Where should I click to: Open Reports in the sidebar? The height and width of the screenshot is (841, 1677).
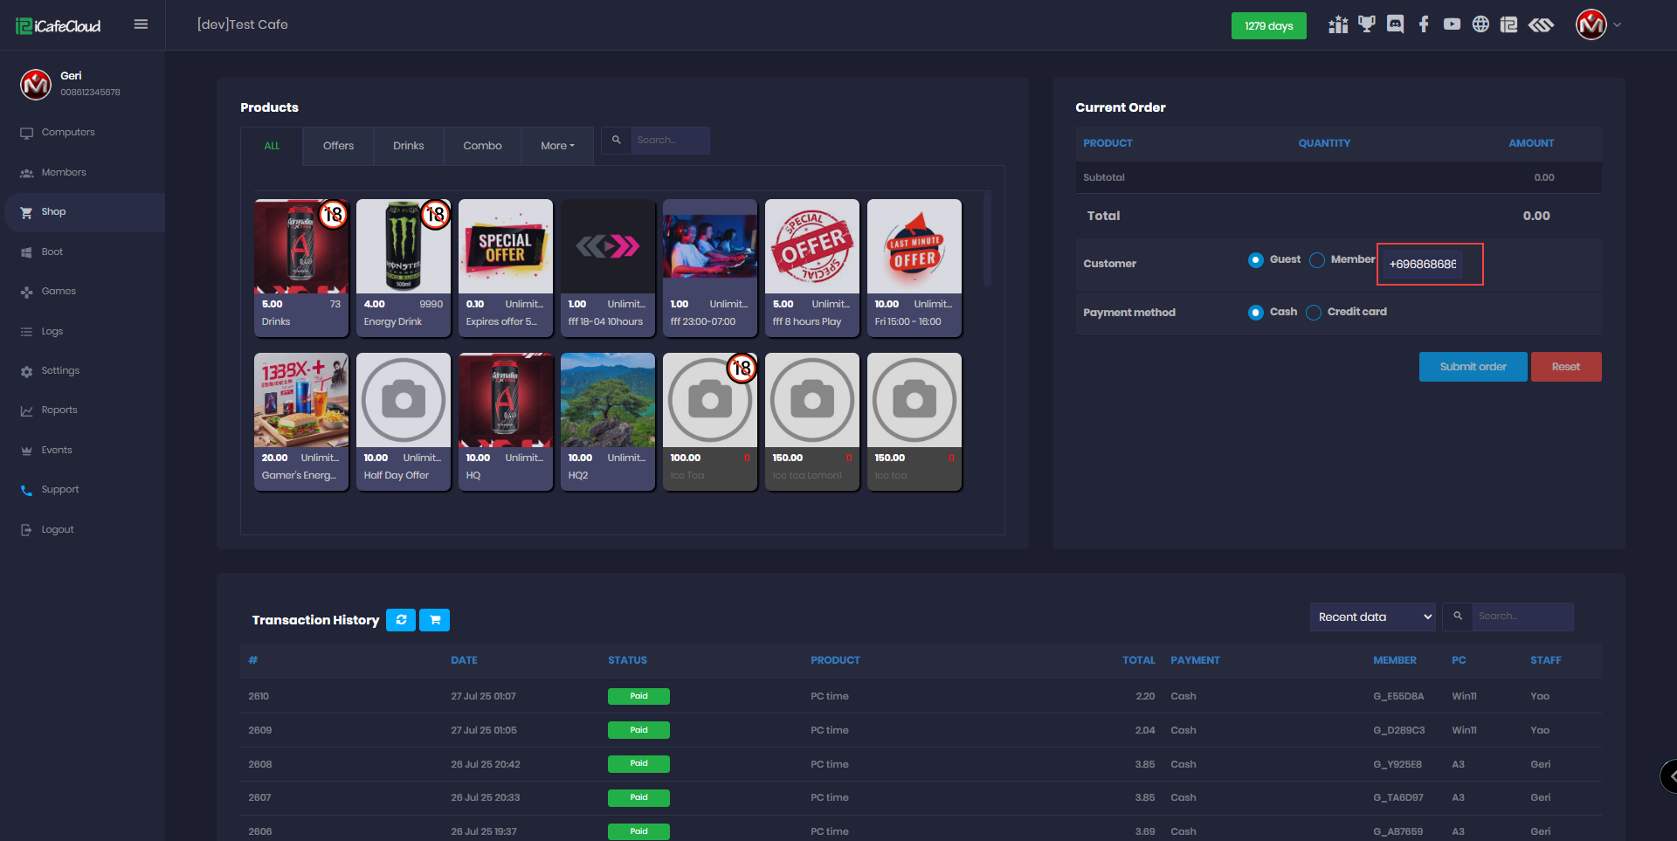point(59,410)
